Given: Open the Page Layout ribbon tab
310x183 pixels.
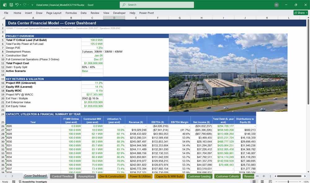Looking at the screenshot, I should (x=54, y=13).
